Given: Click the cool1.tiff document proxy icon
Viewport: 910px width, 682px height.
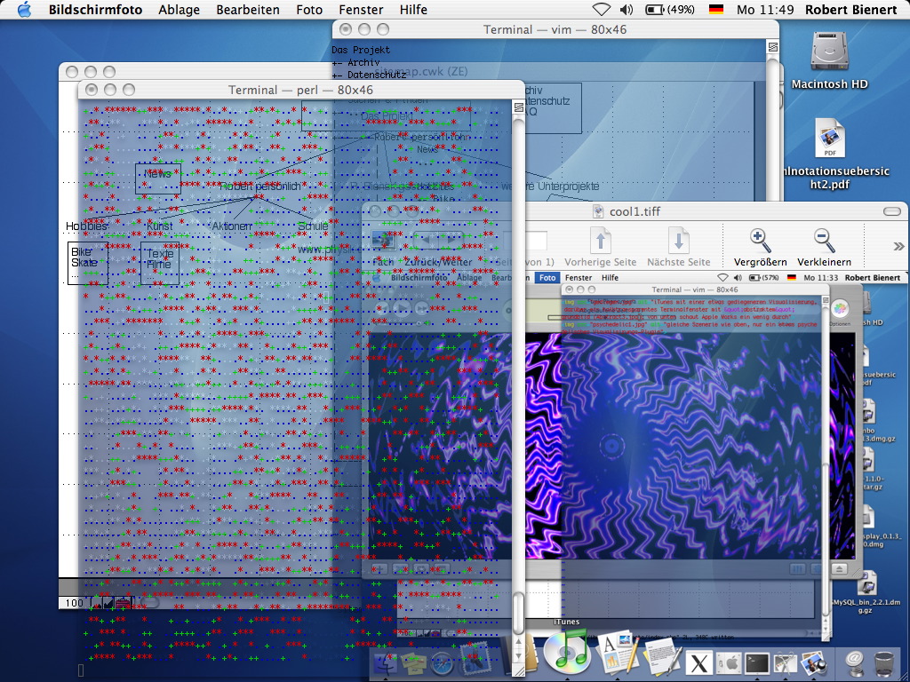Looking at the screenshot, I should (598, 211).
